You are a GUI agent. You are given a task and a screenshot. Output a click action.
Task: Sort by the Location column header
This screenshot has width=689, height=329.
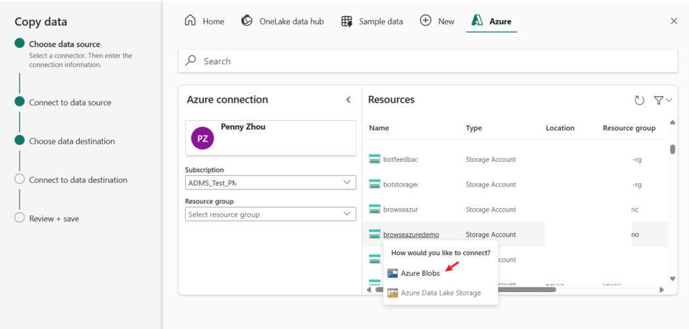[x=560, y=128]
